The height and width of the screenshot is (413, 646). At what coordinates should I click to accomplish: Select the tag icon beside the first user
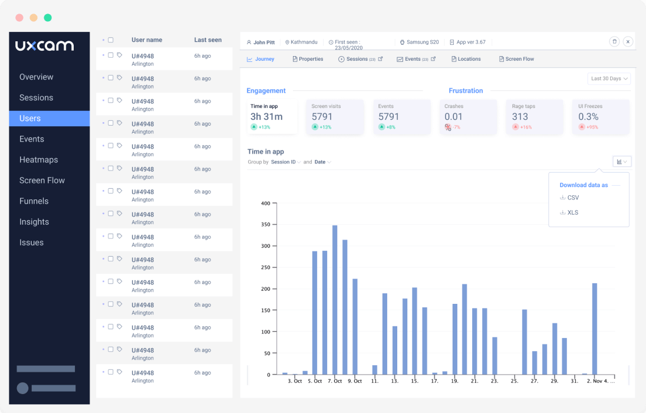120,55
